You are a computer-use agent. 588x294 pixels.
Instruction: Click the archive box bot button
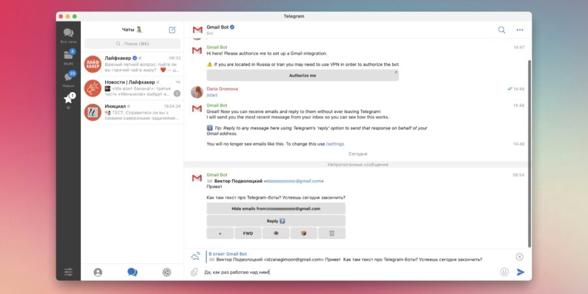click(304, 233)
